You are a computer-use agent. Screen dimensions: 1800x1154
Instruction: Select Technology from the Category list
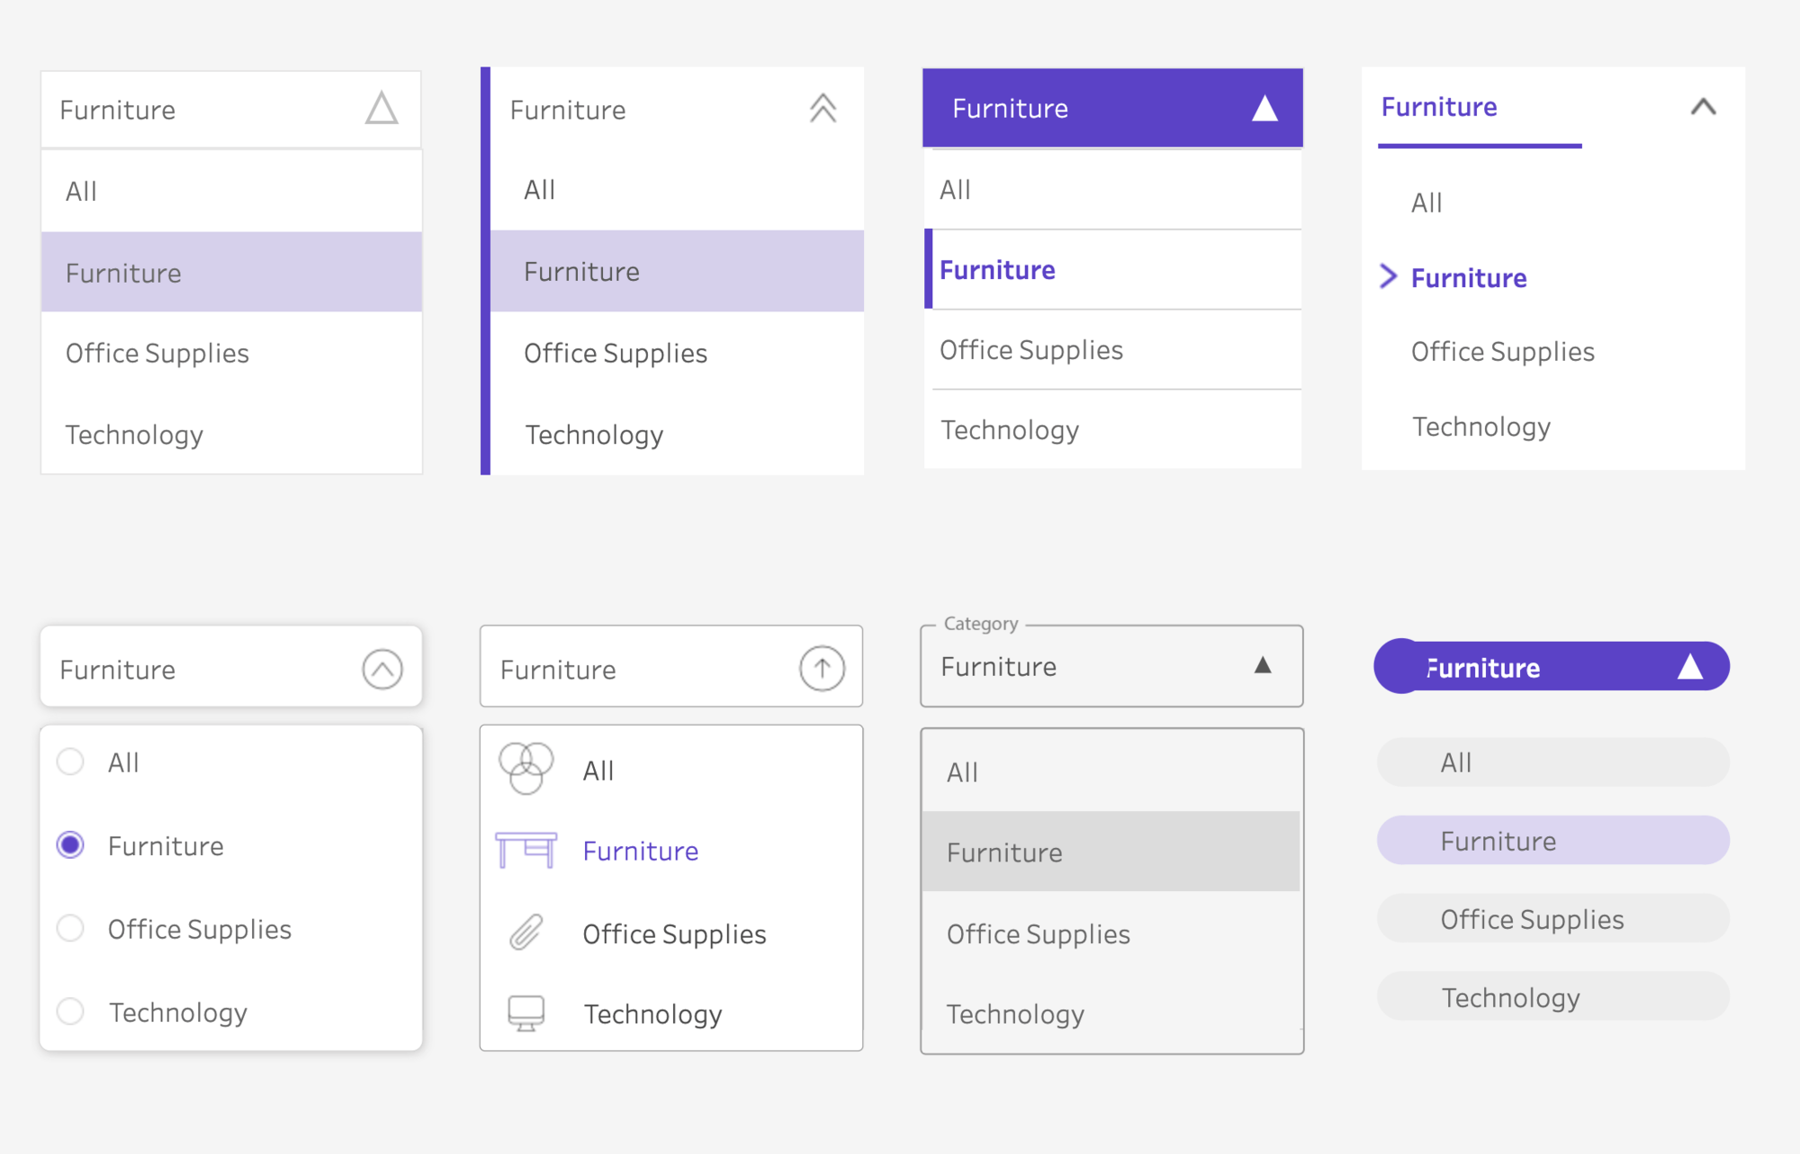(x=1014, y=1014)
